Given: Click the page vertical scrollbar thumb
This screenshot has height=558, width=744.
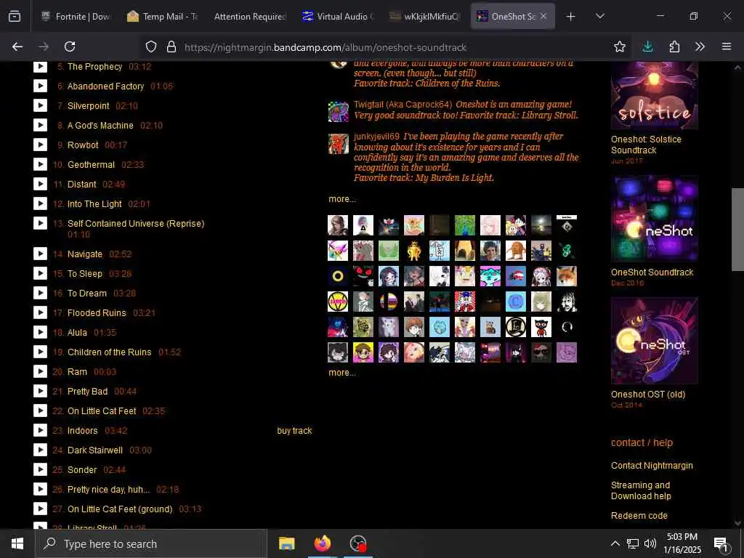Looking at the screenshot, I should coord(737,229).
